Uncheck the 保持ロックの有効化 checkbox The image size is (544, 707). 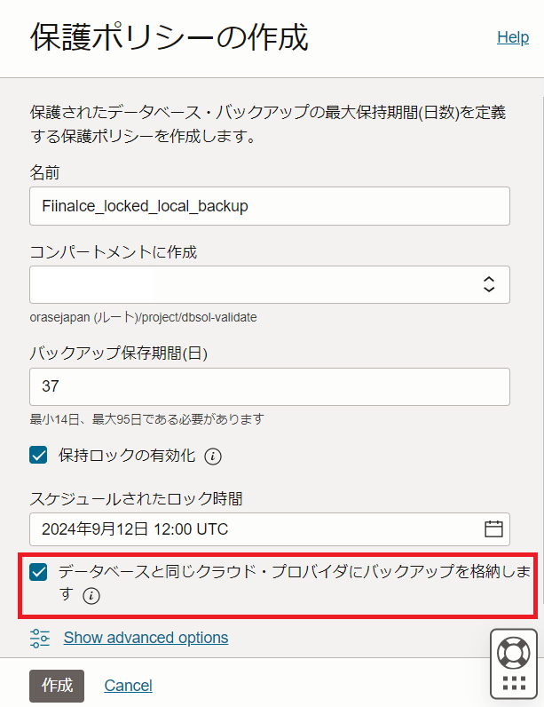click(x=39, y=456)
